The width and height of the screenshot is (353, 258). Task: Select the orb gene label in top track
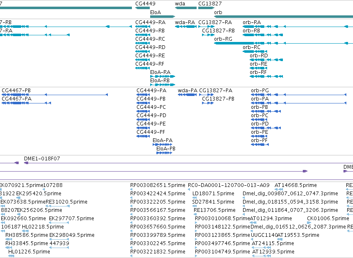218,12
